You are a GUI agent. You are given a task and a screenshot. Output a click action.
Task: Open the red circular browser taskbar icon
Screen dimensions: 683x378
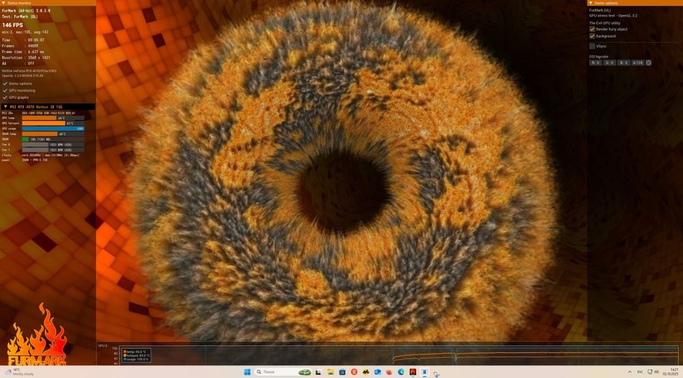(x=354, y=373)
